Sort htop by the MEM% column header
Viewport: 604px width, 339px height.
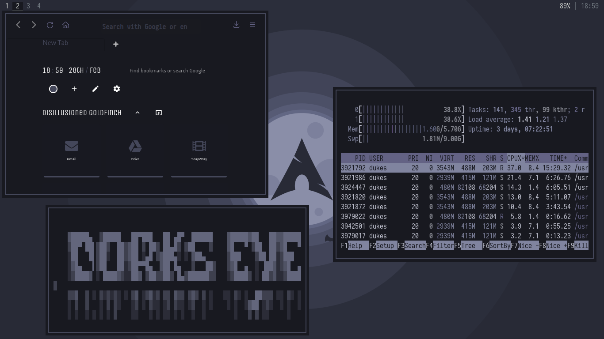[x=532, y=158]
